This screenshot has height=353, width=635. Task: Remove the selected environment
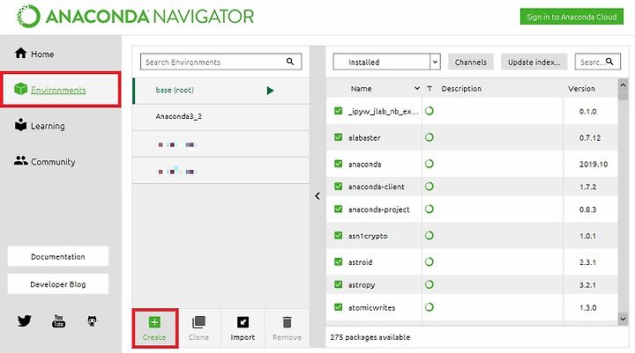[287, 328]
